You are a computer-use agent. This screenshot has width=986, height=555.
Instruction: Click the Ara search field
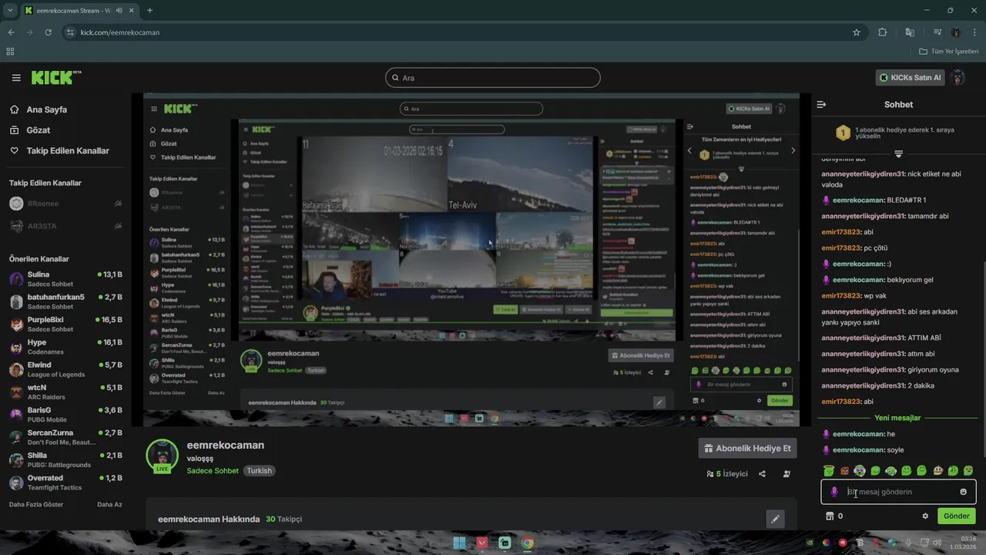tap(492, 77)
